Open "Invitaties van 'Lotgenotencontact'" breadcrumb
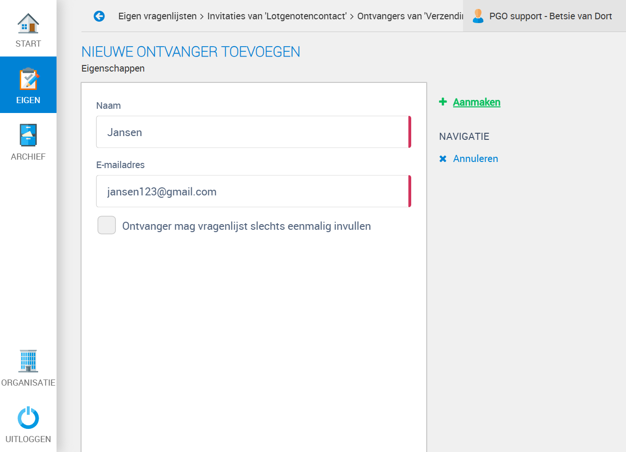This screenshot has width=626, height=452. click(x=277, y=16)
